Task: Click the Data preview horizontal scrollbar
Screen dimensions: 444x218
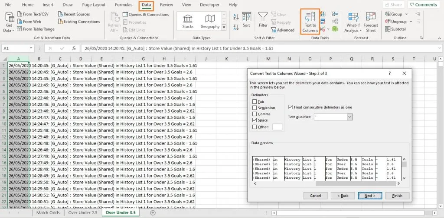Action: (x=356, y=183)
